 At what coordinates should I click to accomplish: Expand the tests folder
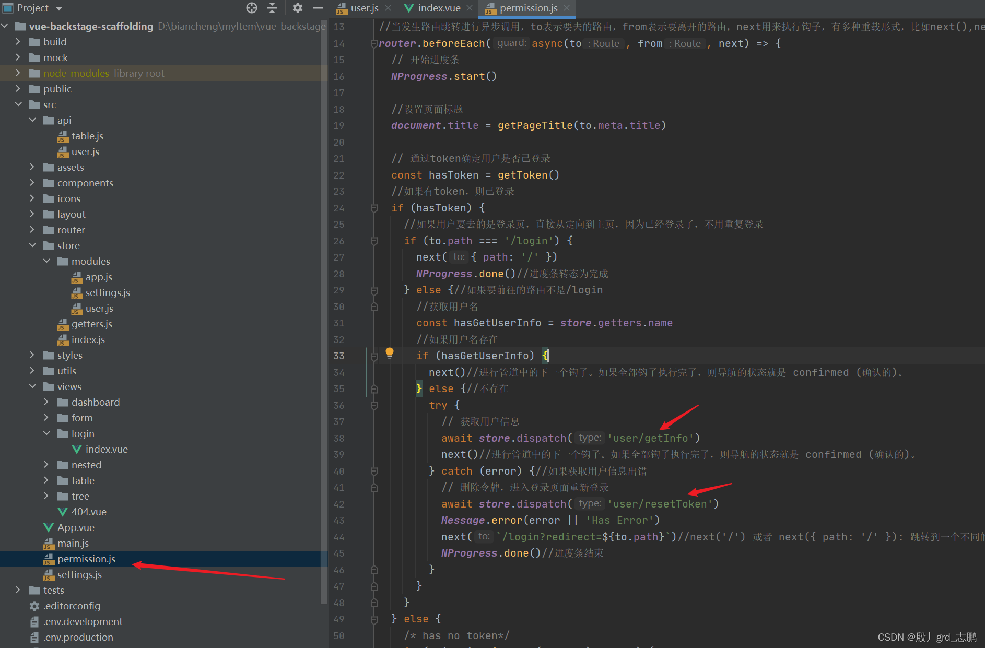pyautogui.click(x=18, y=590)
